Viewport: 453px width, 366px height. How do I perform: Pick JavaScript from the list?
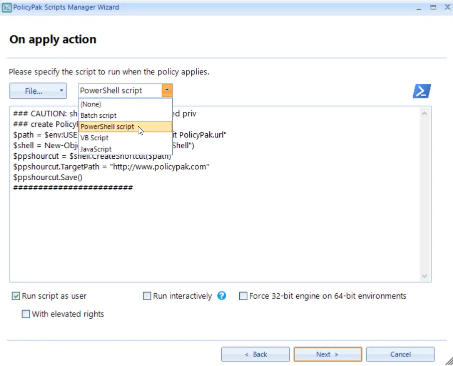[125, 149]
